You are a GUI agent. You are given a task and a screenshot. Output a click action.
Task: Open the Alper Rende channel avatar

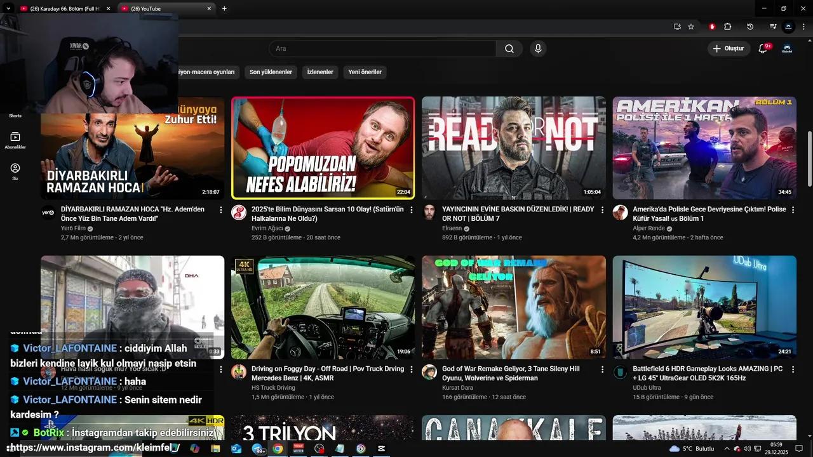620,213
